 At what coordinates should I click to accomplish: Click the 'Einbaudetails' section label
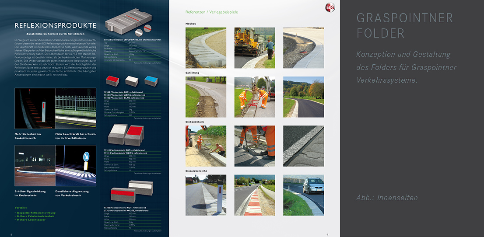(x=194, y=122)
